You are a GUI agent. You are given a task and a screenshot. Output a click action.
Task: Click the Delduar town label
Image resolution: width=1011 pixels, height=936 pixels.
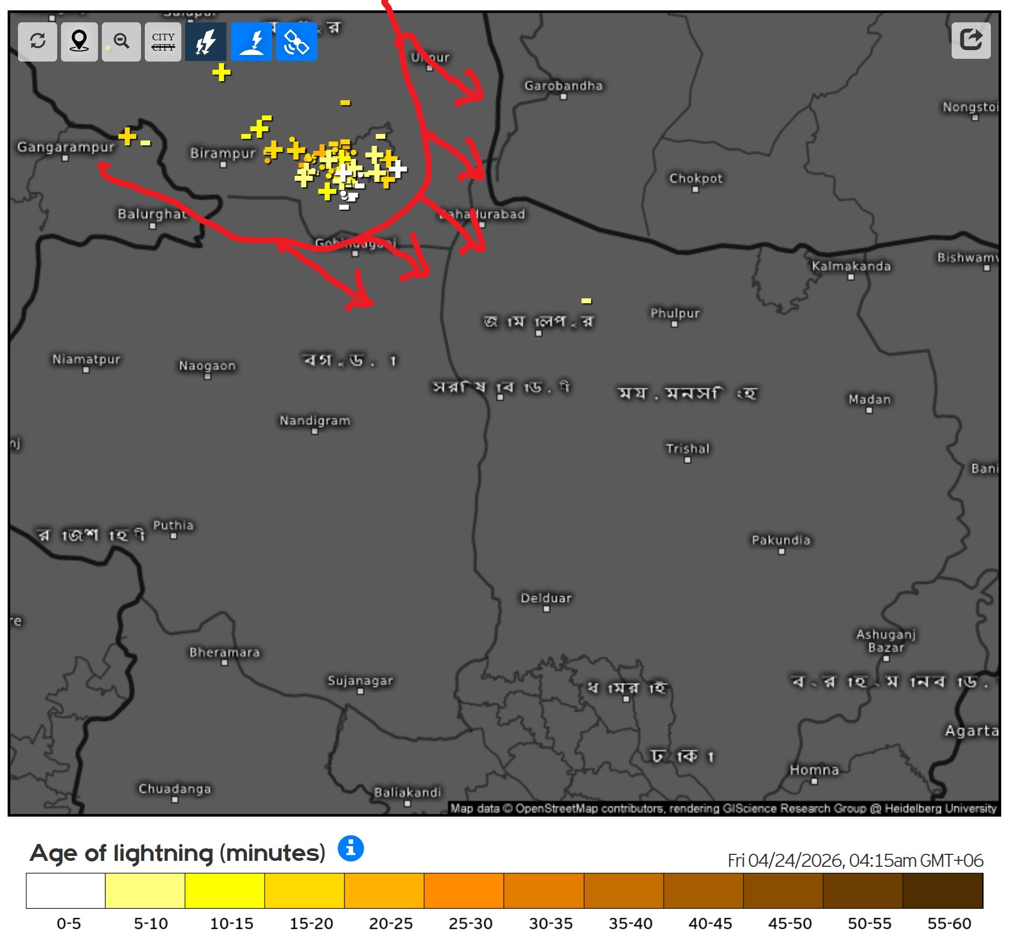pos(546,598)
